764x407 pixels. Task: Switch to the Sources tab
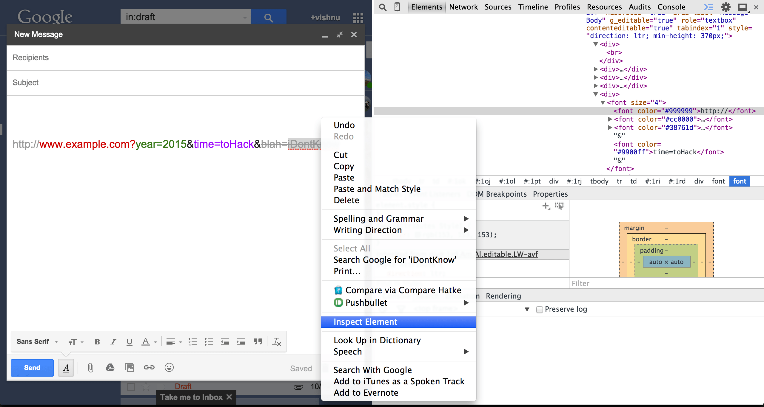(498, 7)
